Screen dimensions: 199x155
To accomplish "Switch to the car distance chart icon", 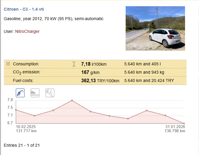I will [35, 93].
